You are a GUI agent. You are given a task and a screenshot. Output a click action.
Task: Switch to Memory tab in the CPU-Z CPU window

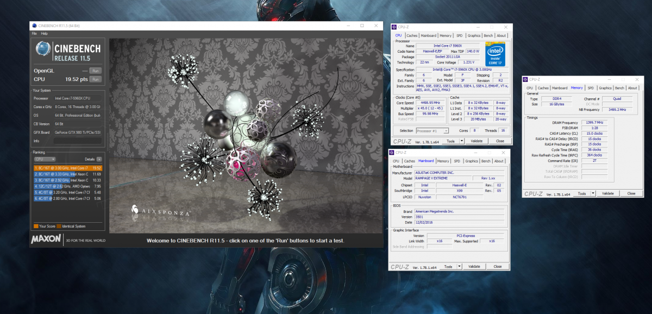(444, 36)
